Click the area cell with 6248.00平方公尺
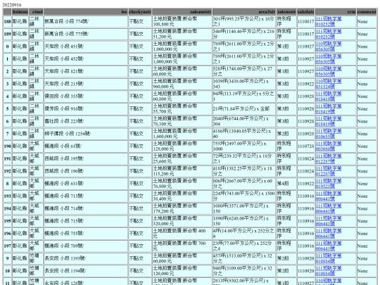 [244, 221]
